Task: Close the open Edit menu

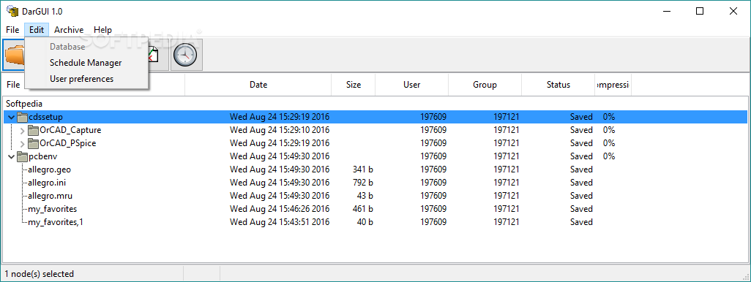Action: [x=37, y=30]
